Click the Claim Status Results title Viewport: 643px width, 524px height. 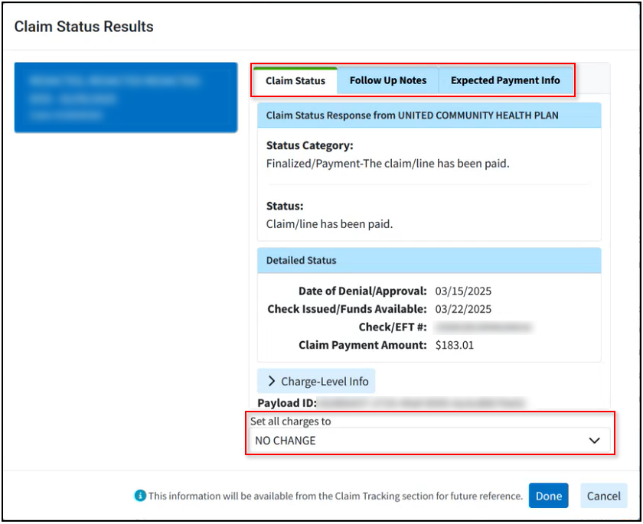click(x=83, y=27)
